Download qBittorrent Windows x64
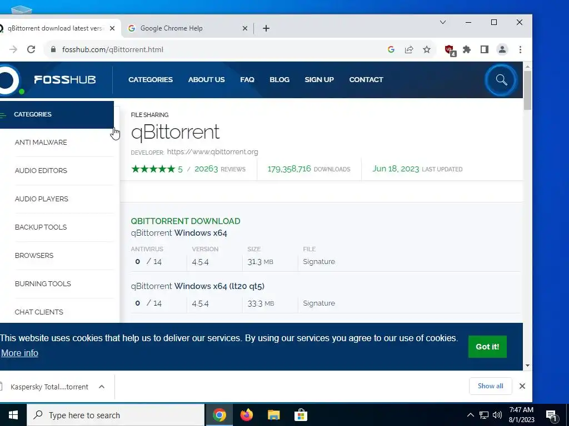Screen dimensions: 569x426 (179, 233)
